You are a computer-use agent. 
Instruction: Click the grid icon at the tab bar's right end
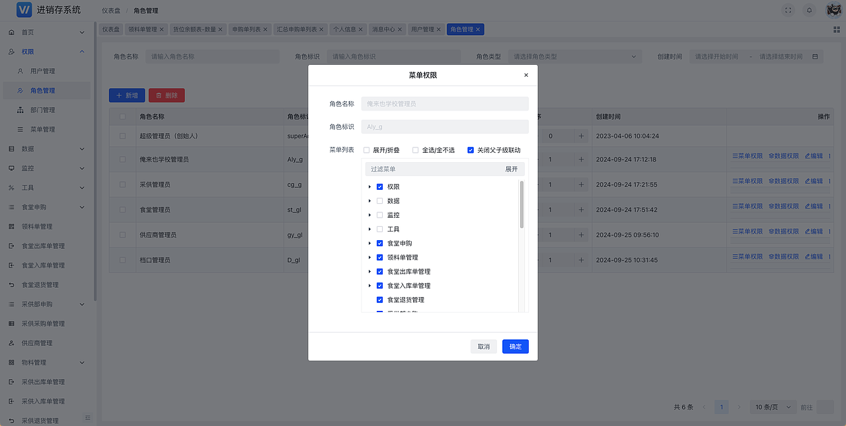(835, 29)
